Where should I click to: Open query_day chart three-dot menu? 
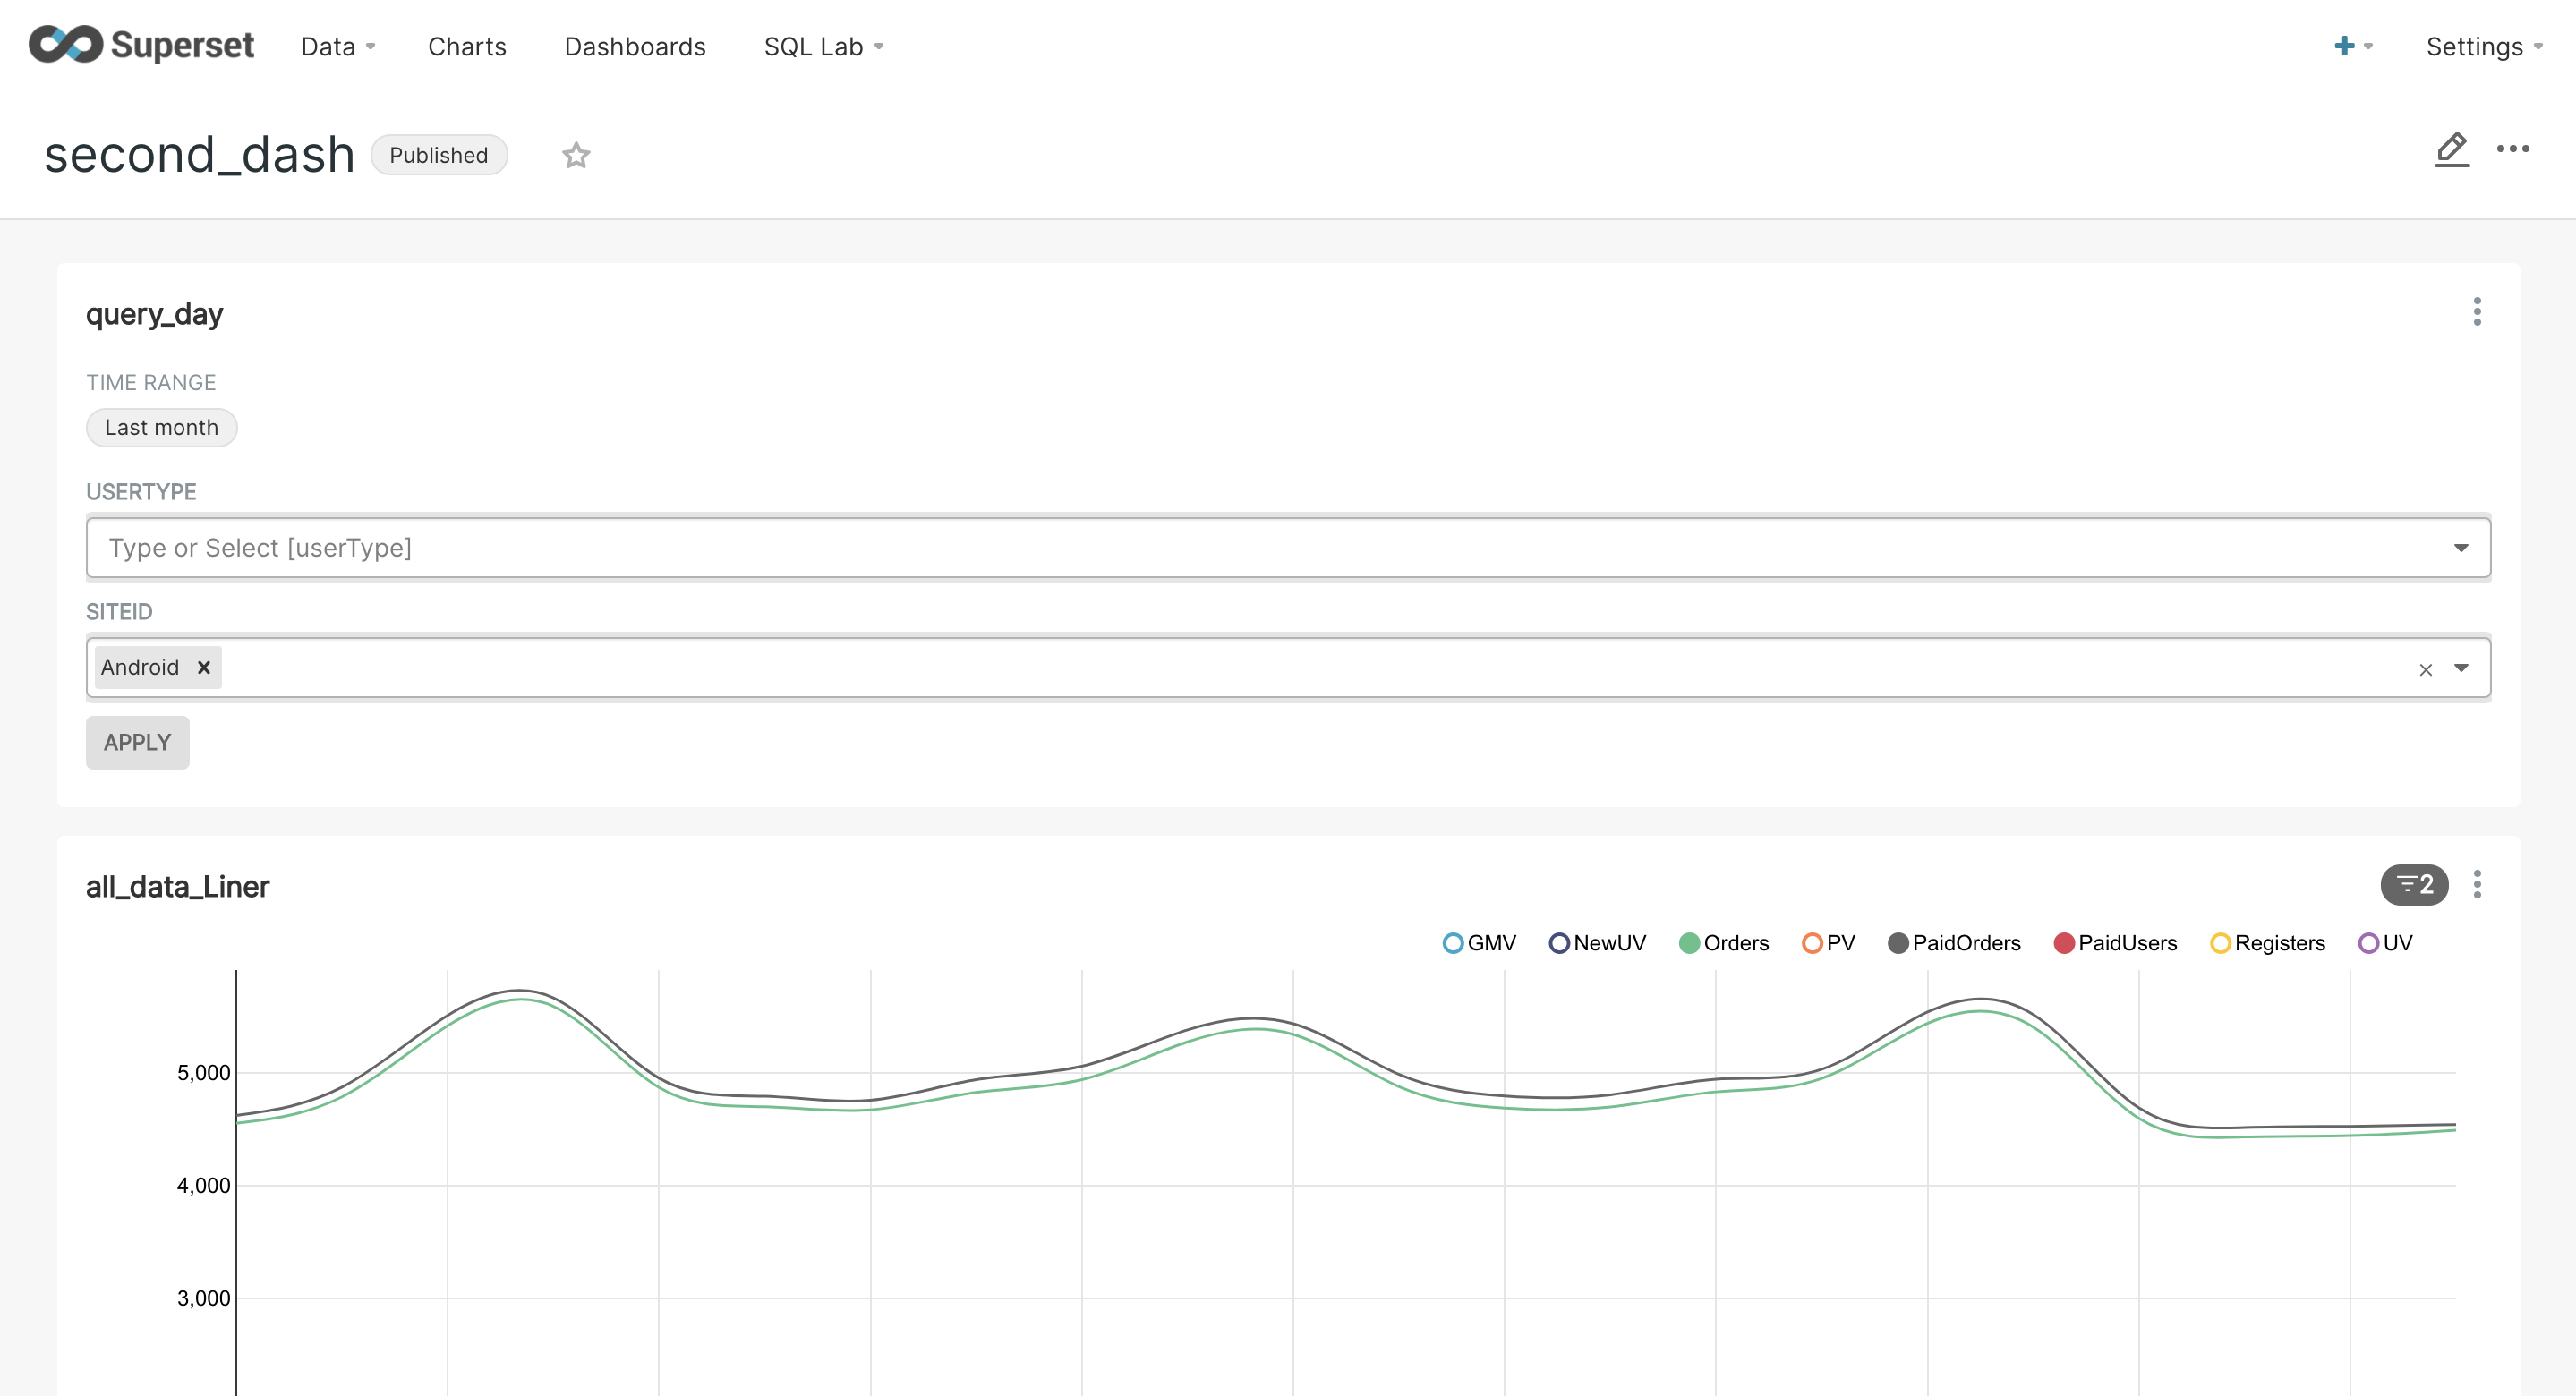[x=2476, y=312]
